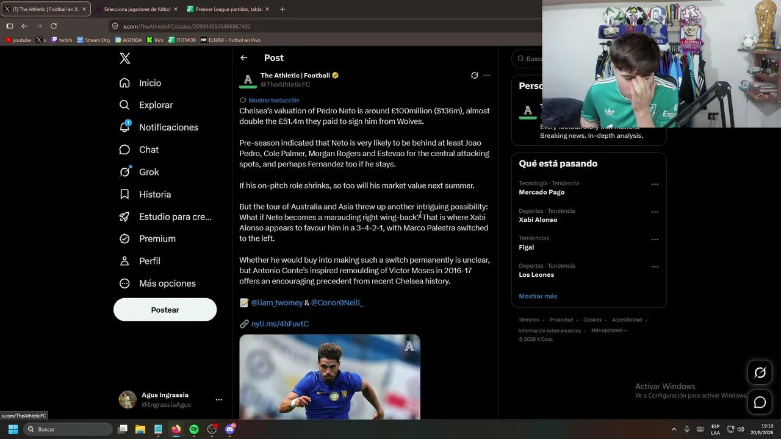Click the Postear button
This screenshot has height=439, width=781.
pos(165,310)
